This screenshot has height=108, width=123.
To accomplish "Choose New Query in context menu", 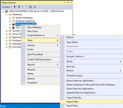I will 40,31.
